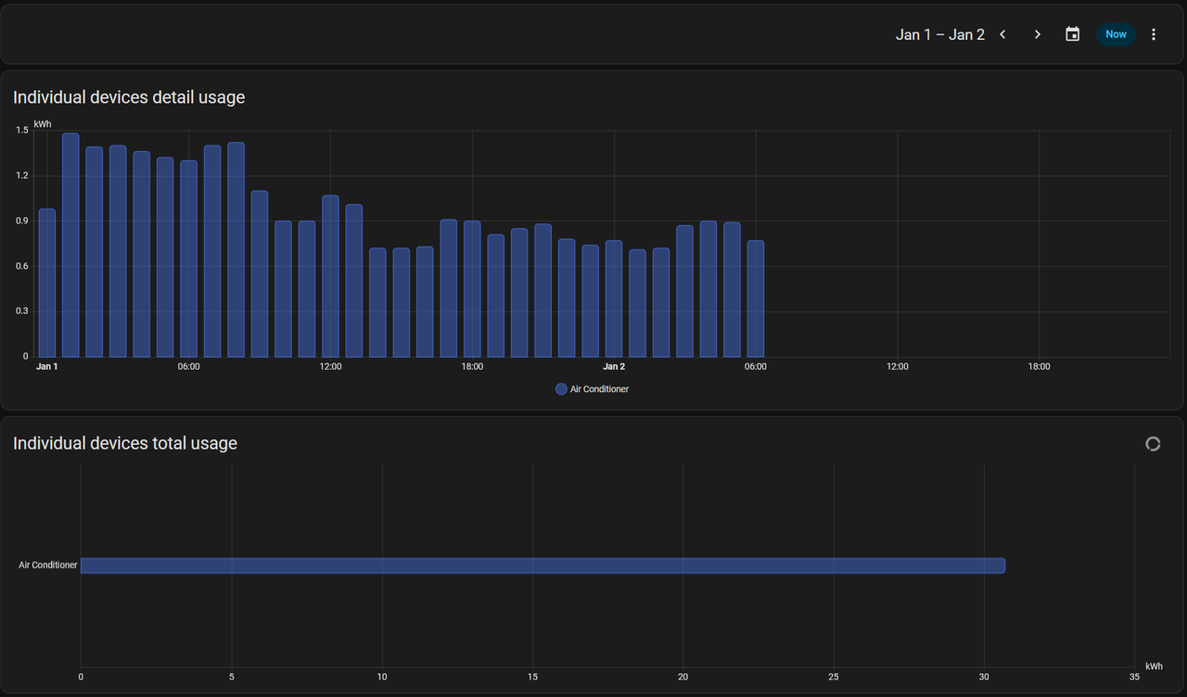Click the 'Jan 1' x-axis label

(46, 366)
